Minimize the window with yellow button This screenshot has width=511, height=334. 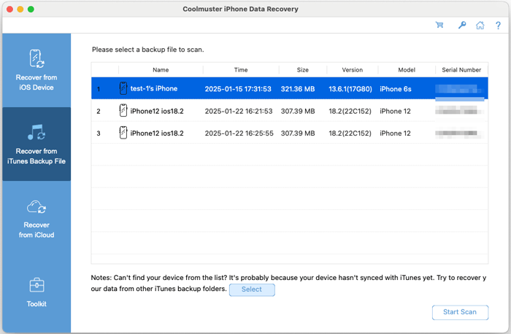coord(20,9)
